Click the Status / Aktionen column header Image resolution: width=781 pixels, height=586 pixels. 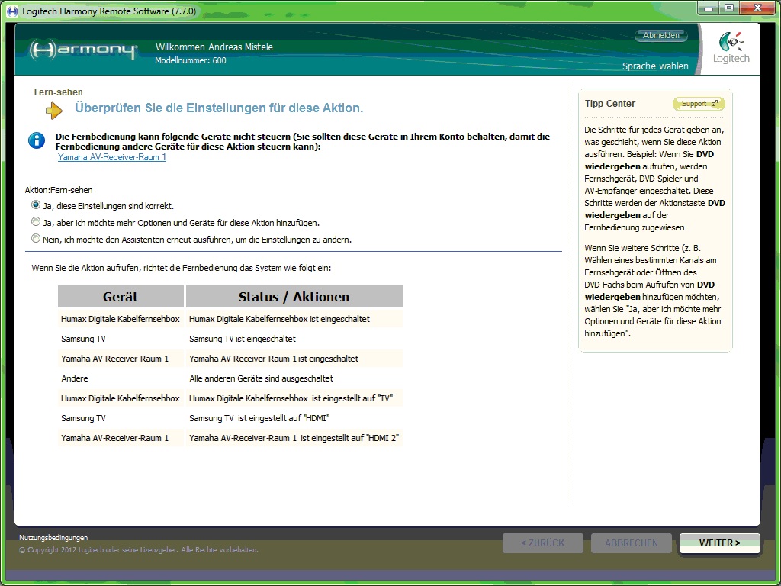point(294,297)
